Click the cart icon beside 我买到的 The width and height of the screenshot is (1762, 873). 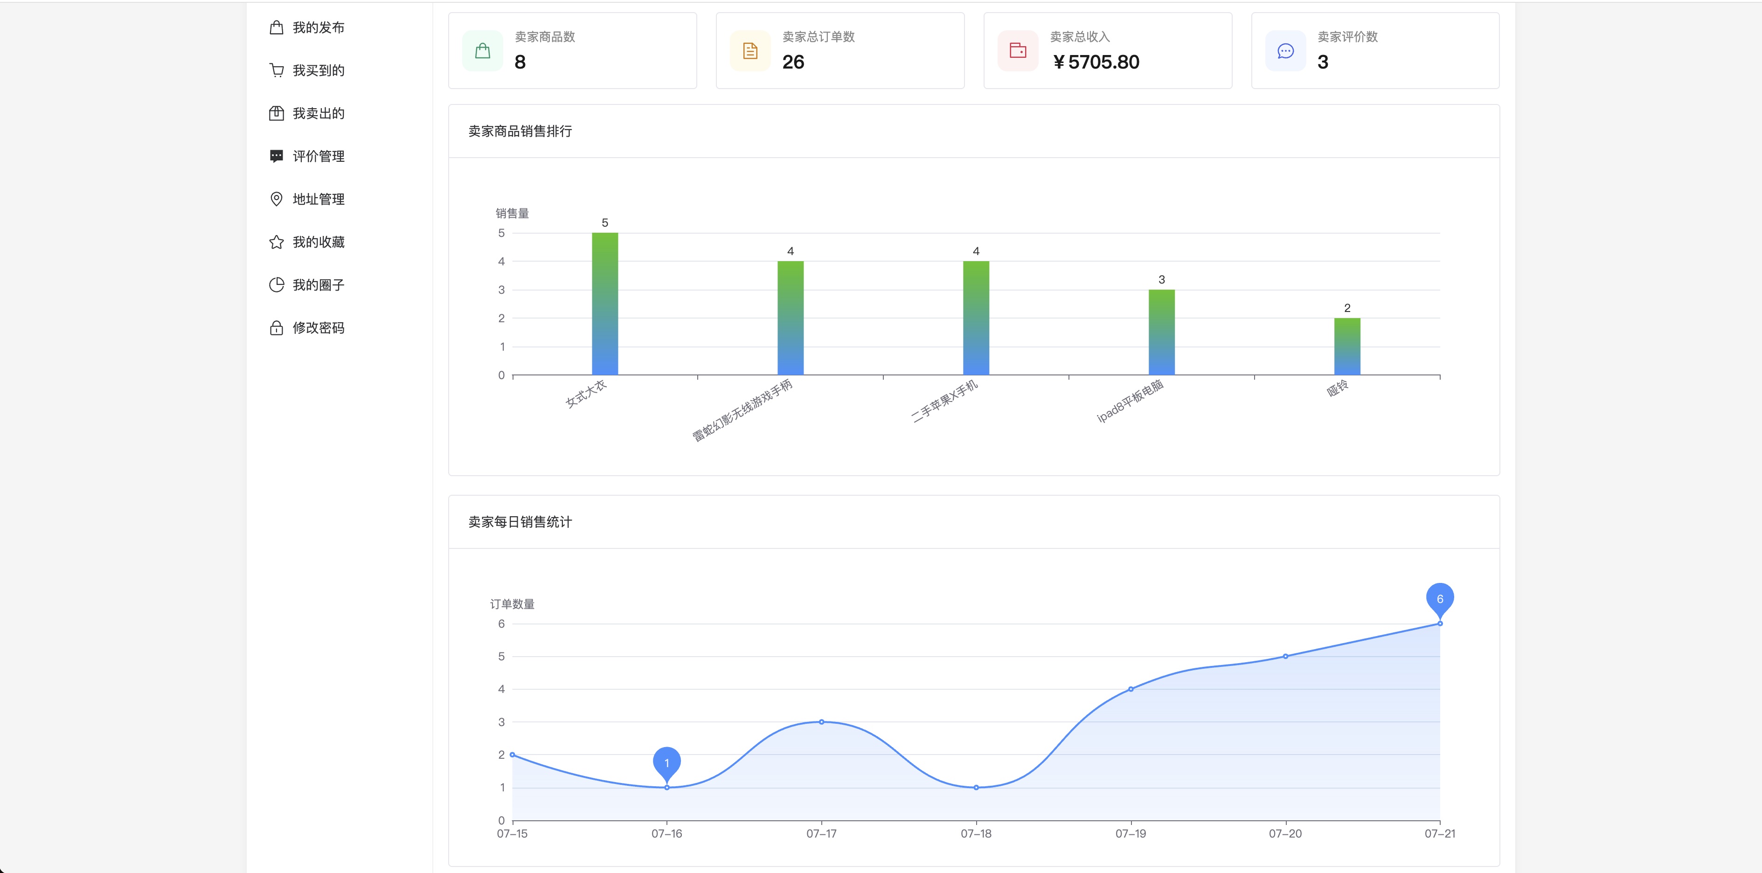tap(277, 70)
